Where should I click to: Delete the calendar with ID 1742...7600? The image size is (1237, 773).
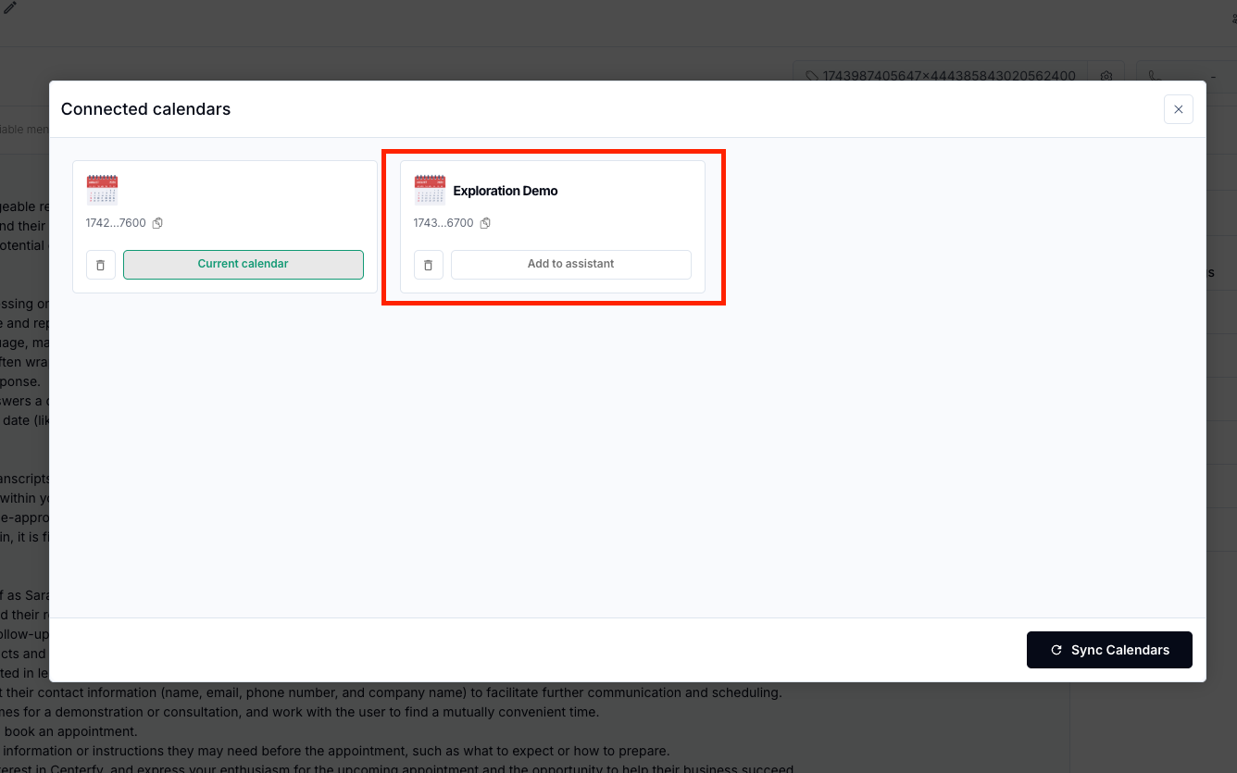[101, 265]
